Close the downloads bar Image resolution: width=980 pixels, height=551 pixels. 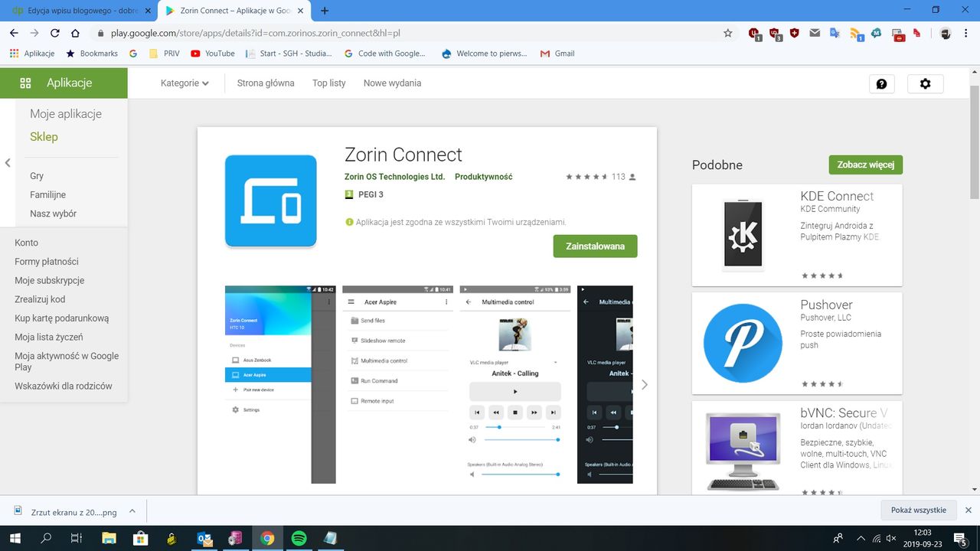coord(968,510)
